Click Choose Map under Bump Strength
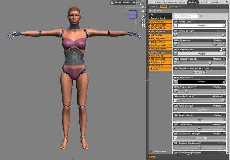This screenshot has height=160, width=230. click(x=202, y=110)
